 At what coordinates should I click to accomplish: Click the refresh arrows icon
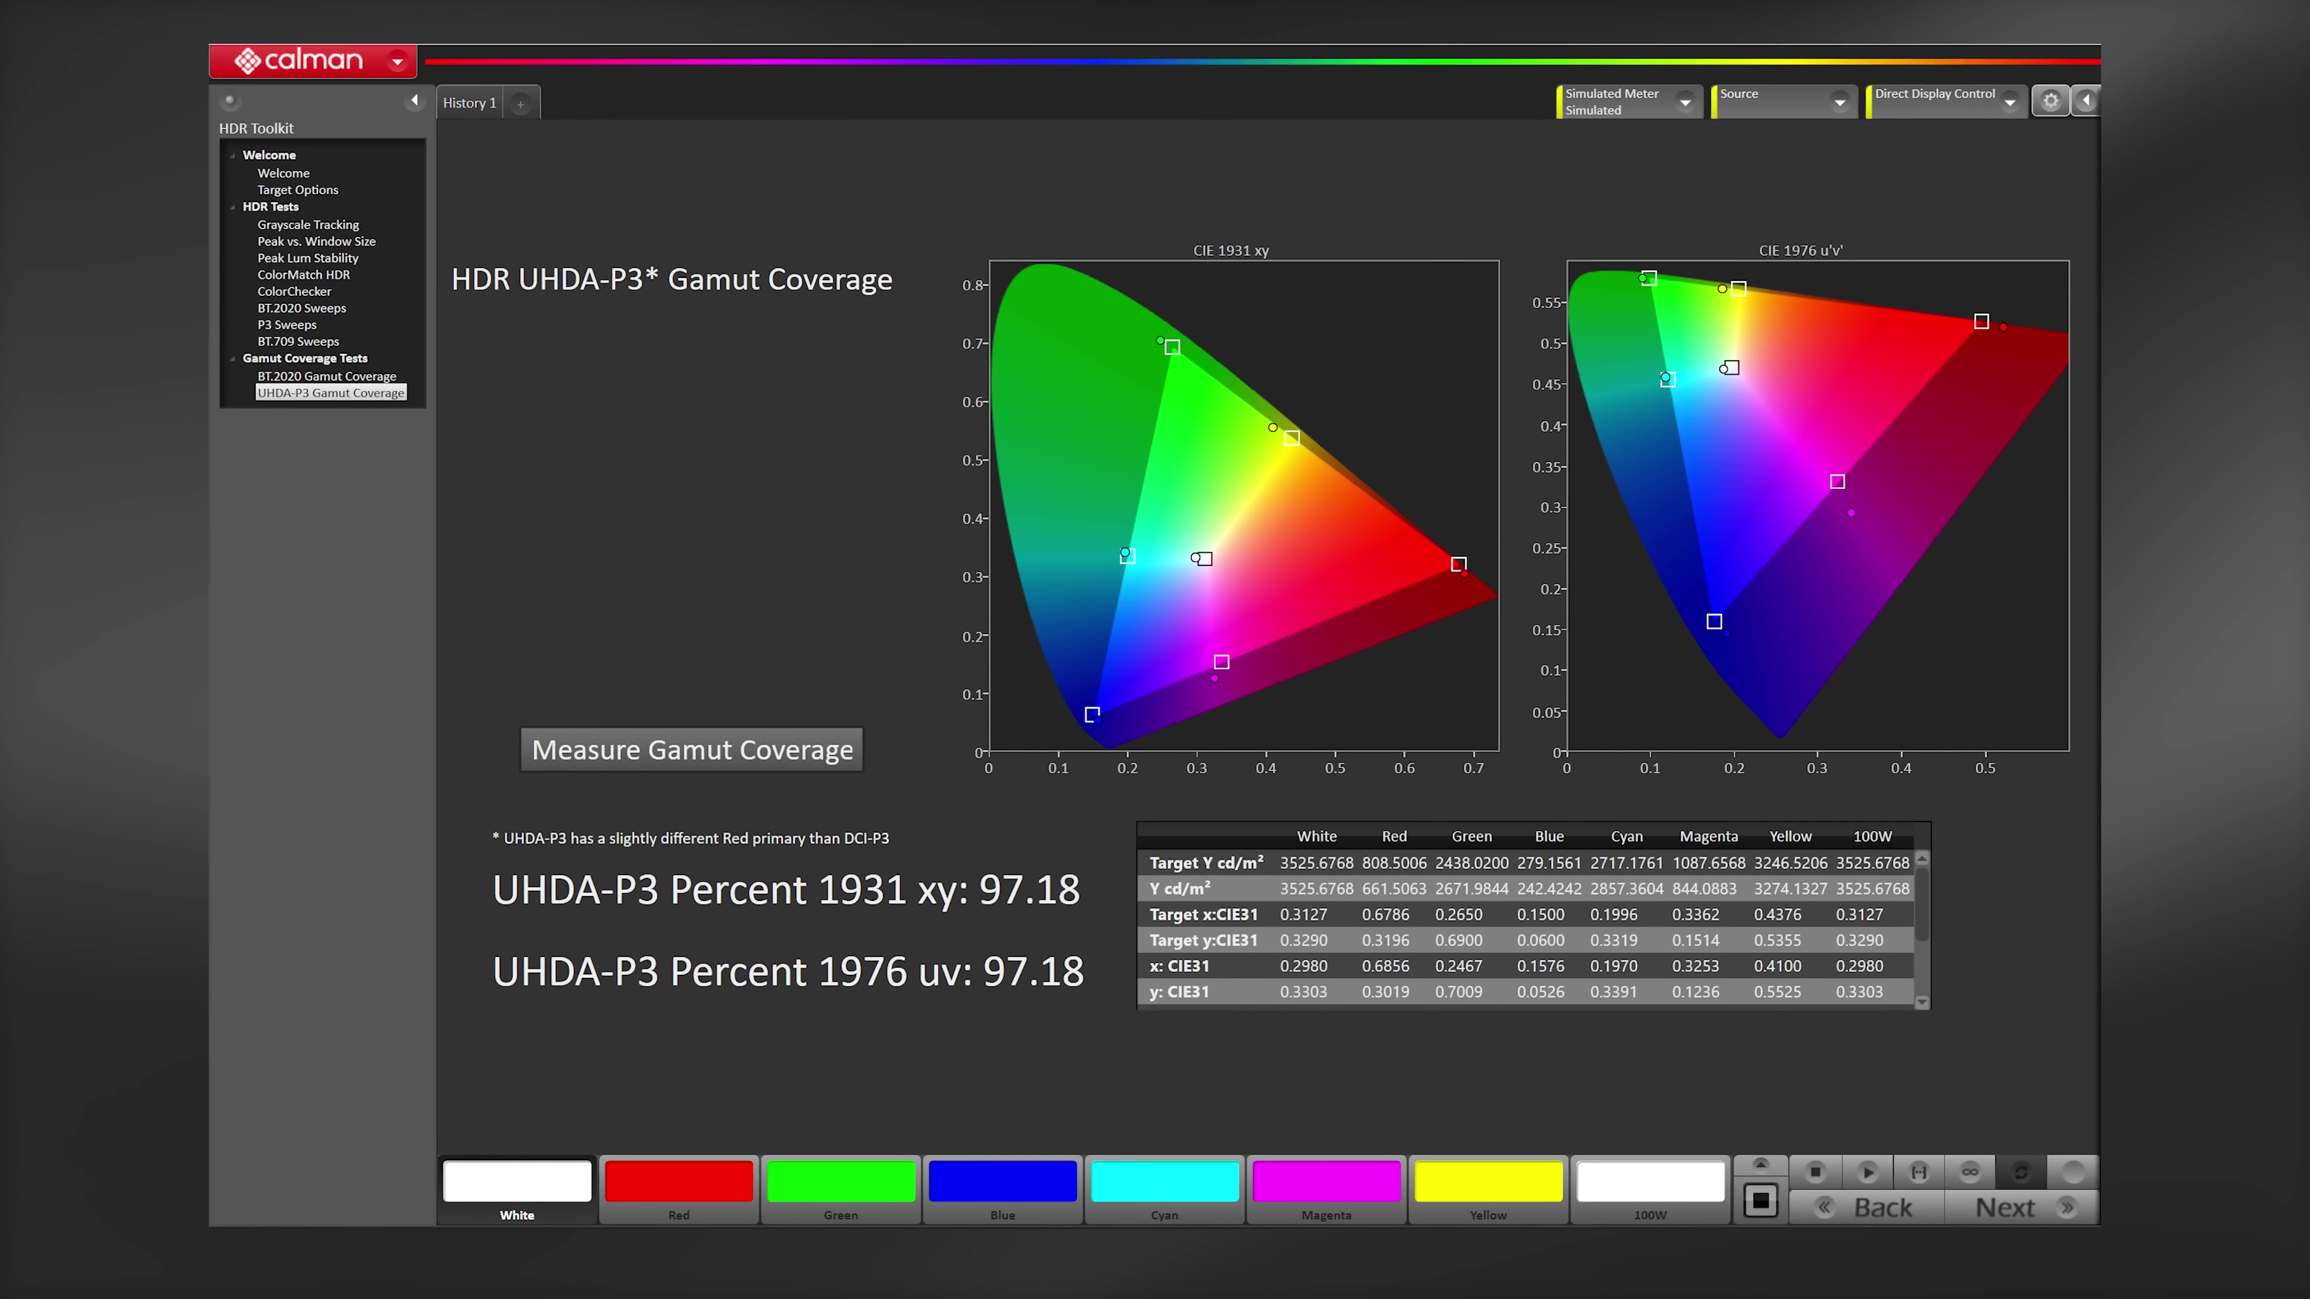coord(2021,1172)
